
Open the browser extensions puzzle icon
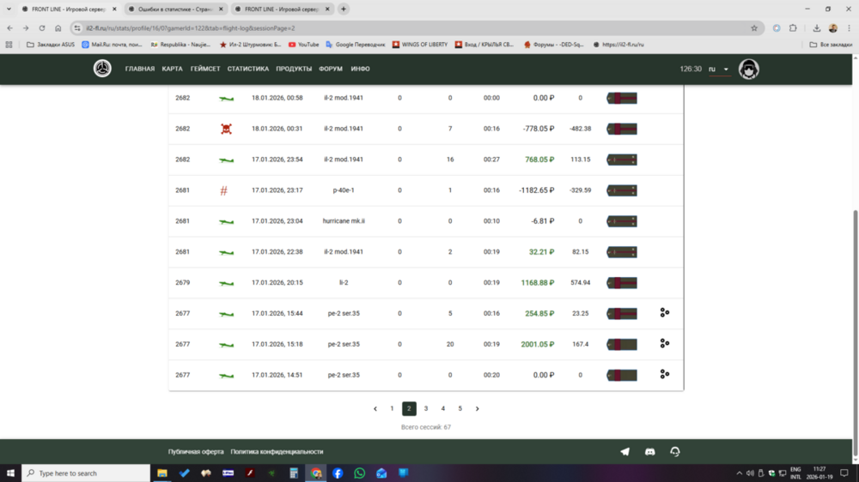[793, 28]
